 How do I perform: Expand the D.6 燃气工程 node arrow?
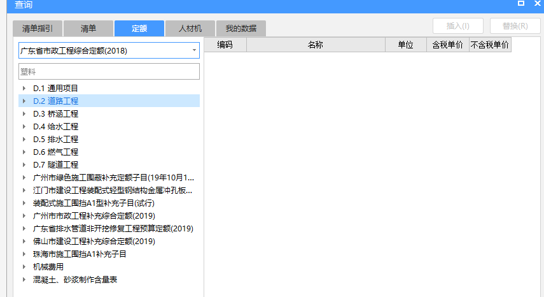pyautogui.click(x=24, y=152)
